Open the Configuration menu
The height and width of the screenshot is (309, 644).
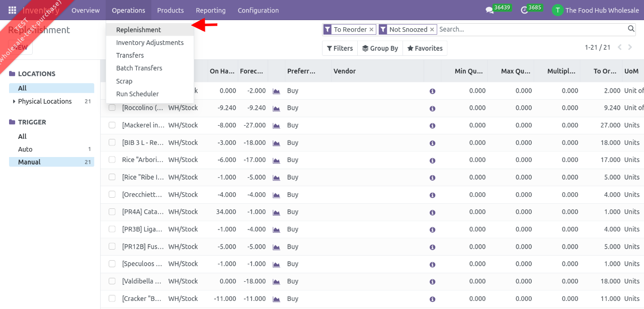tap(258, 10)
